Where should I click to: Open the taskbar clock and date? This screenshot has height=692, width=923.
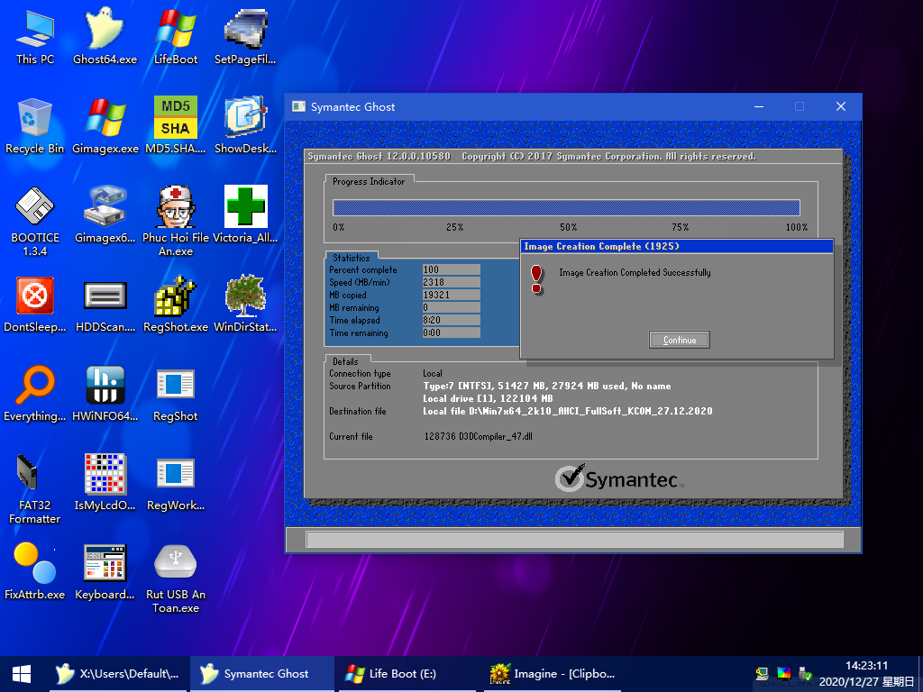click(x=866, y=674)
